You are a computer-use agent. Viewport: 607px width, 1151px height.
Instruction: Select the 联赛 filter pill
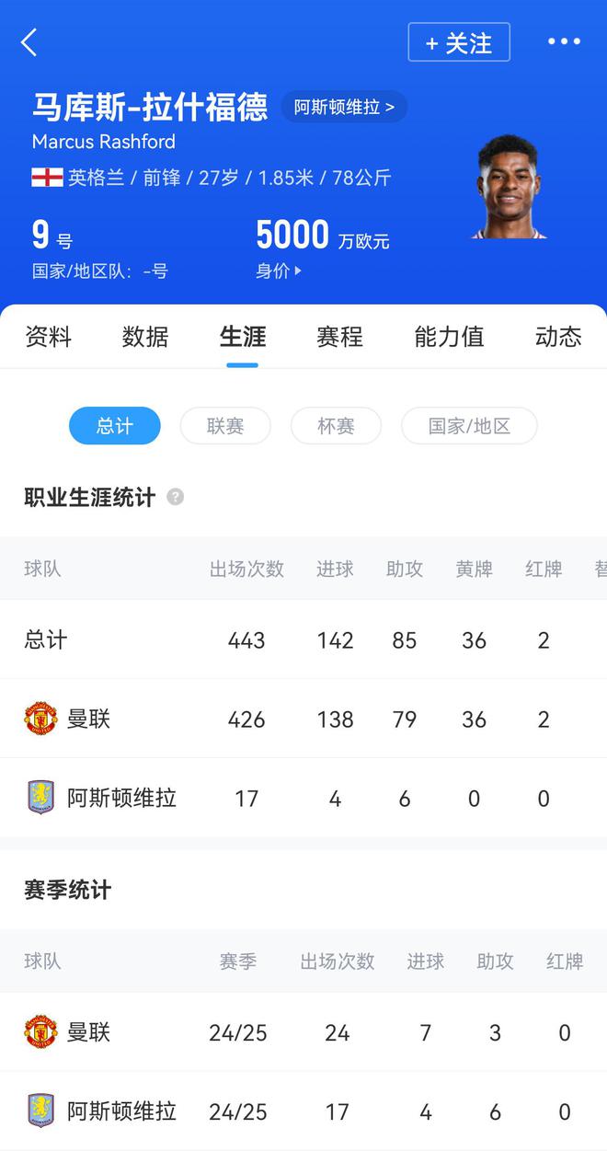[x=225, y=426]
